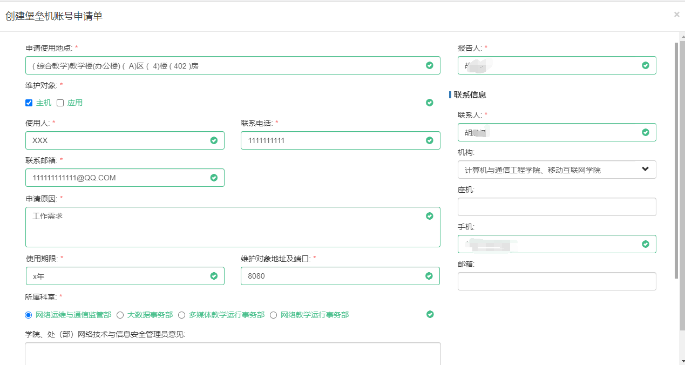Click green checkmark in 使用期限 field
The width and height of the screenshot is (685, 365).
click(214, 276)
